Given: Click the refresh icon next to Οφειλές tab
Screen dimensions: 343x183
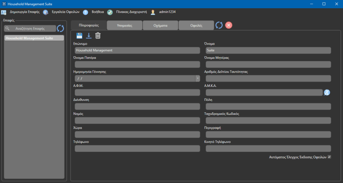Looking at the screenshot, I should [219, 25].
